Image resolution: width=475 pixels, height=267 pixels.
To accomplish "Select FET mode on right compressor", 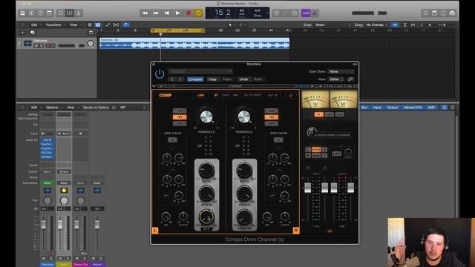I will point(272,117).
